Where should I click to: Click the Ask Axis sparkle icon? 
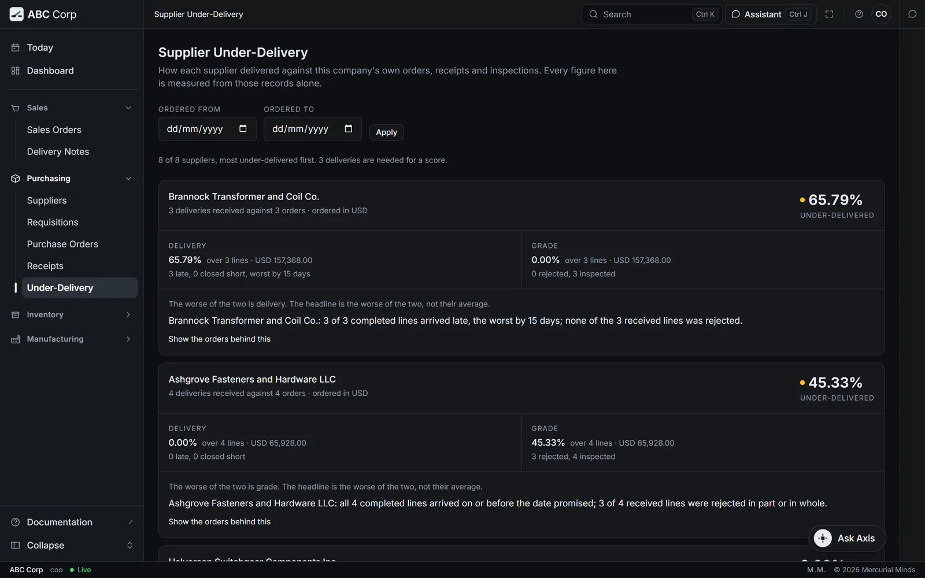point(823,538)
